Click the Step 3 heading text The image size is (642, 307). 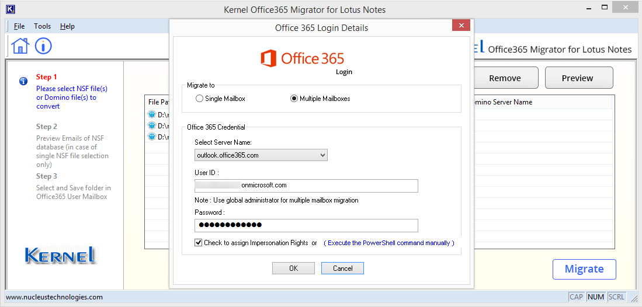pyautogui.click(x=46, y=176)
